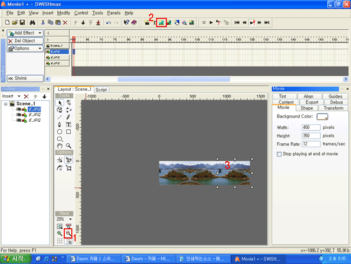The width and height of the screenshot is (351, 264).
Task: Click the New file icon in the toolbar
Action: click(7, 22)
